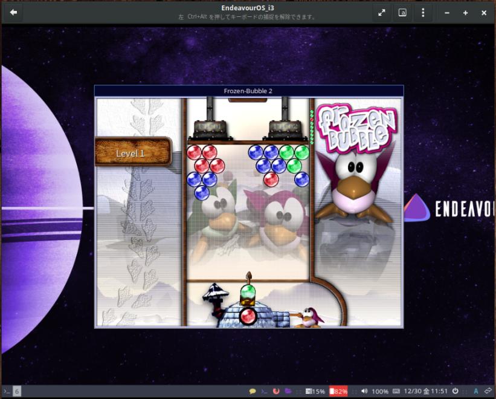Close the EndeavourOS_i3 window
Screen dimensions: 496x399
(x=484, y=13)
